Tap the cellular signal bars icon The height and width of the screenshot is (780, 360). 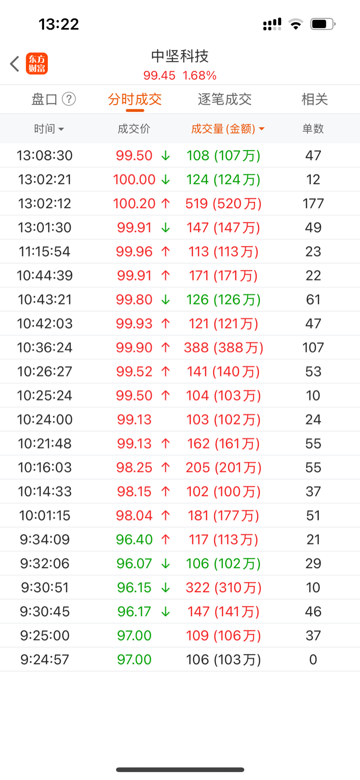click(x=272, y=24)
